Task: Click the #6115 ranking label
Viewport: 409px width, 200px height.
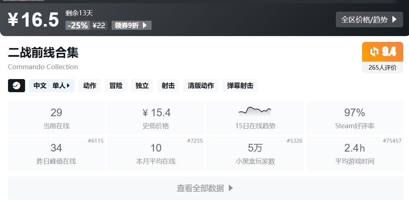Action: click(96, 141)
